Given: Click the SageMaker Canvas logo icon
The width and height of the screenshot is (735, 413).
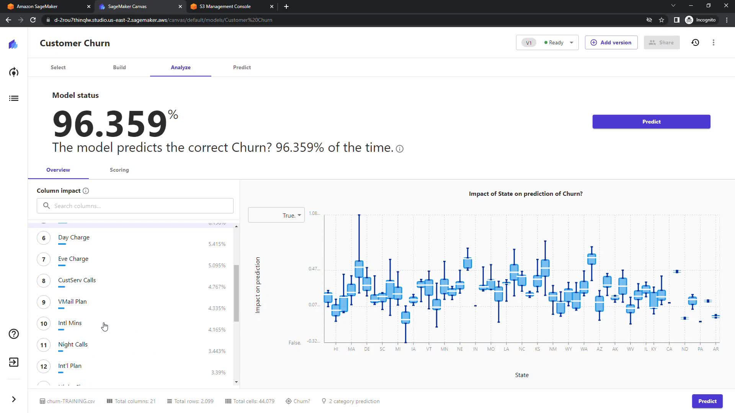Looking at the screenshot, I should [x=13, y=44].
